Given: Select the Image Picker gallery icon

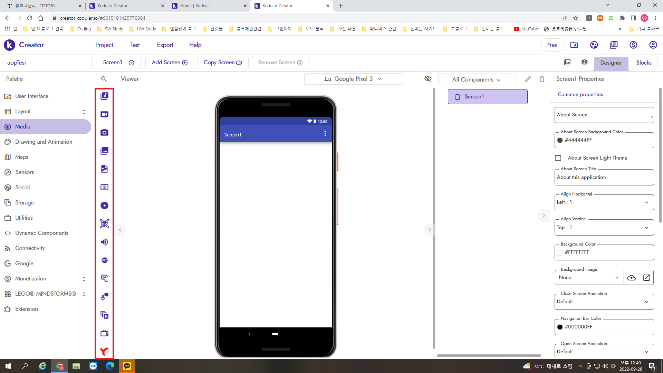Looking at the screenshot, I should pyautogui.click(x=104, y=151).
